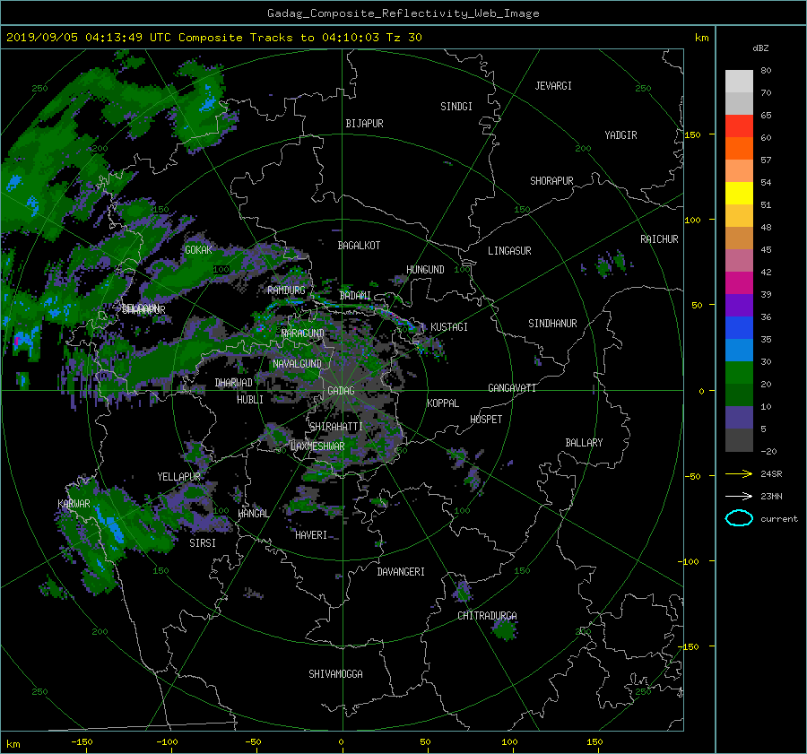Pick the topmost light gray swatch beside 80
Image resolution: width=807 pixels, height=754 pixels.
tap(739, 81)
